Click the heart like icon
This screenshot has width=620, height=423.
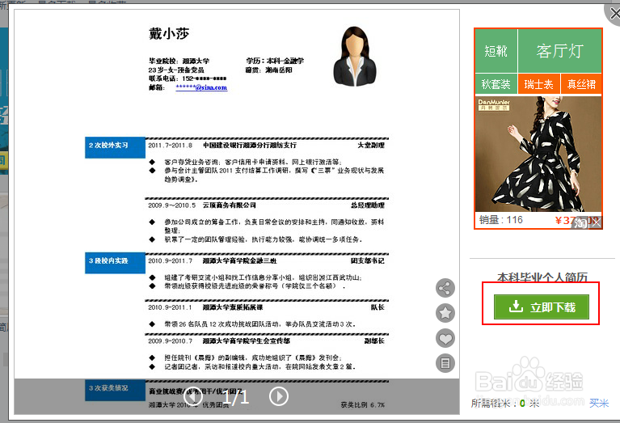[445, 338]
